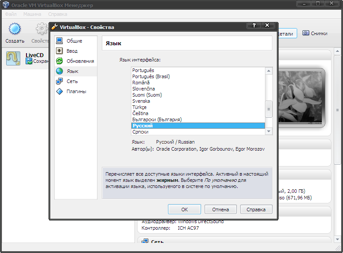Click the Создать (Create) toolbar icon
Viewport: 343px width, 253px height.
tap(15, 29)
